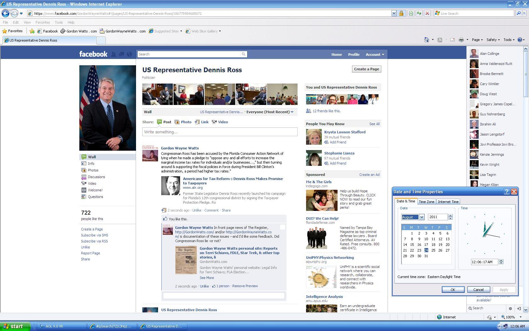The height and width of the screenshot is (331, 529).
Task: Click the Facebook notifications globe icon
Action: pos(129,54)
